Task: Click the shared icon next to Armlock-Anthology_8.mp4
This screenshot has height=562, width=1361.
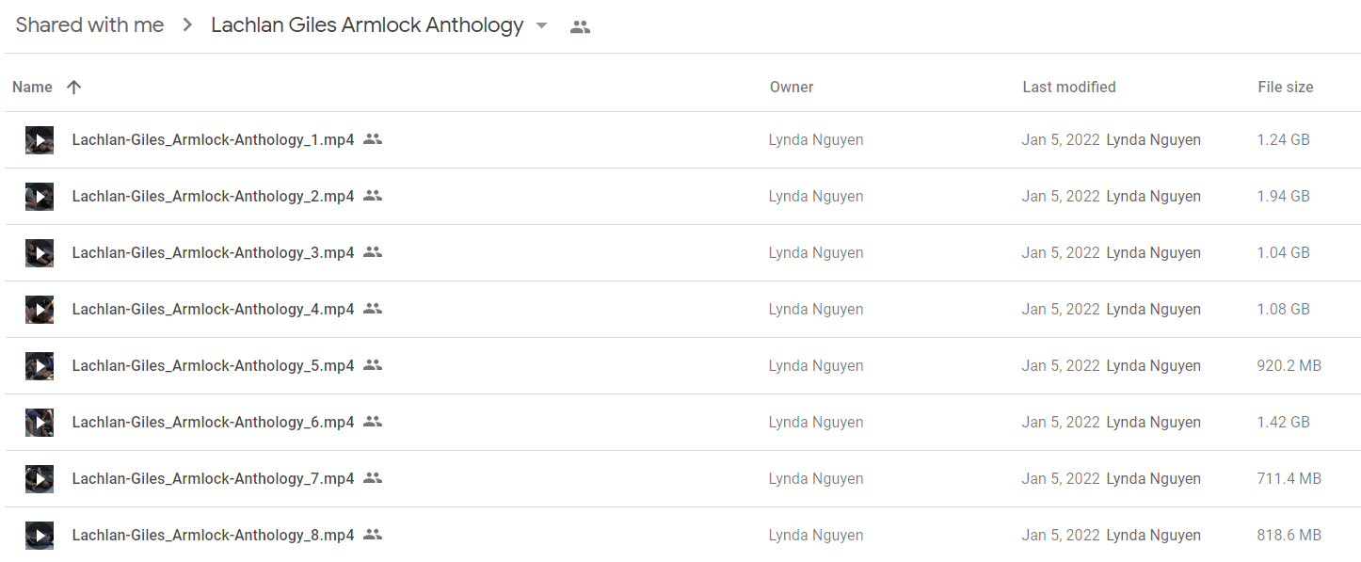Action: coord(373,535)
